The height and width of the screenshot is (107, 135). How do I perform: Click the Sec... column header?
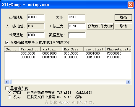coord(12,49)
